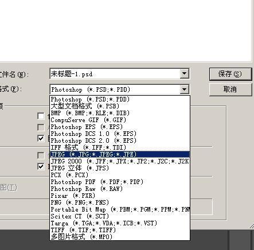Choose Photoshop Raw (*.RAW) format
This screenshot has width=254, height=250.
(120, 189)
